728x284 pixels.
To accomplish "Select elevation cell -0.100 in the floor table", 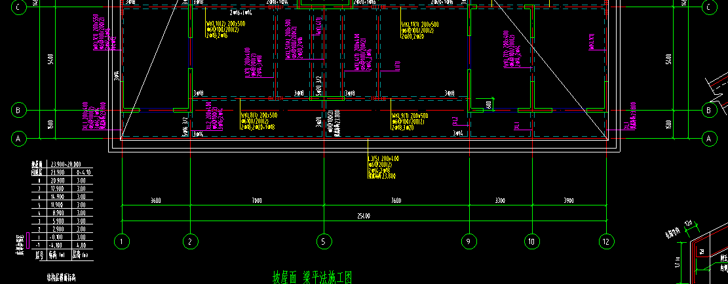I will click(x=56, y=237).
